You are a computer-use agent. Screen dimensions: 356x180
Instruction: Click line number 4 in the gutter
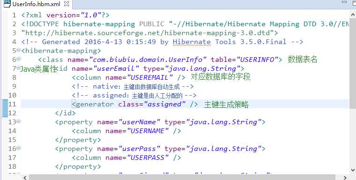15,42
